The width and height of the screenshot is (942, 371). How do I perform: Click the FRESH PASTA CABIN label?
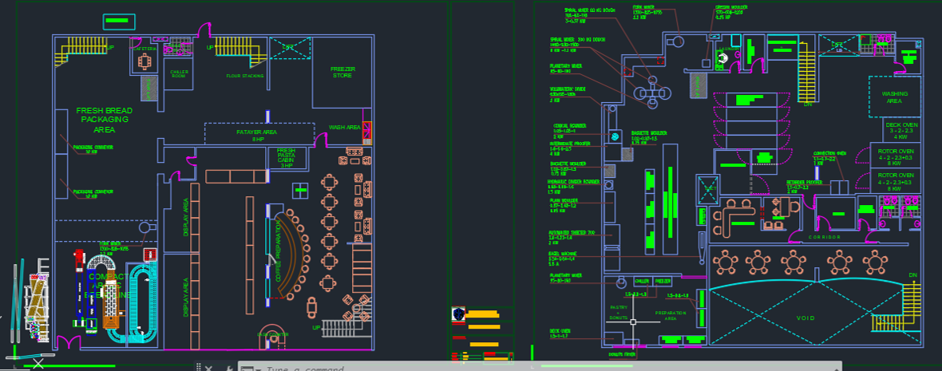click(x=286, y=158)
